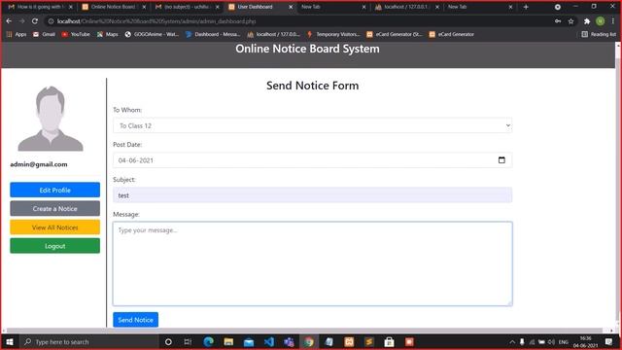The image size is (622, 350).
Task: Click the Post Date field
Action: pyautogui.click(x=313, y=160)
